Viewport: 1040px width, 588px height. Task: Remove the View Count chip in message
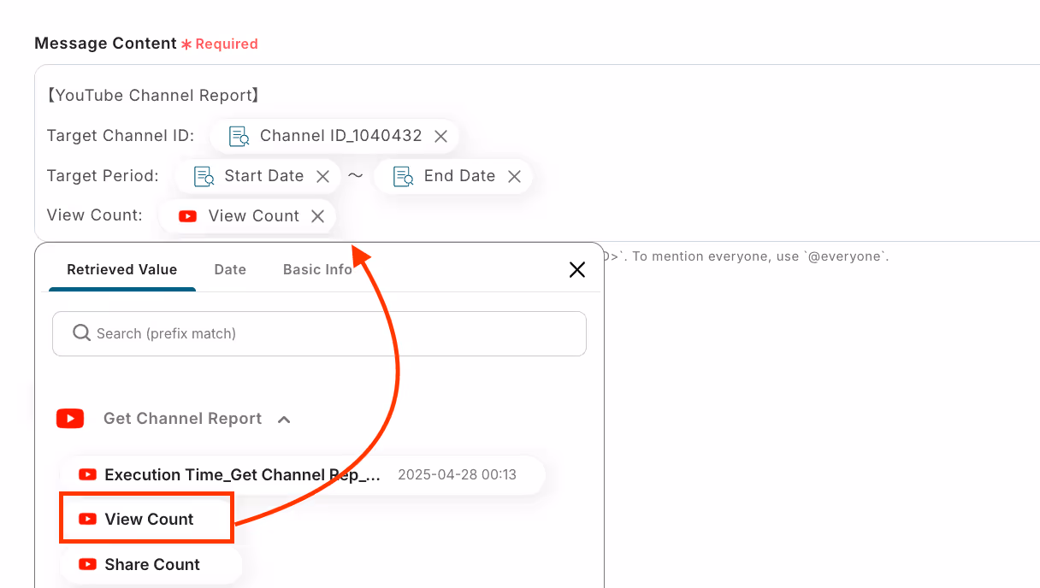pos(317,216)
